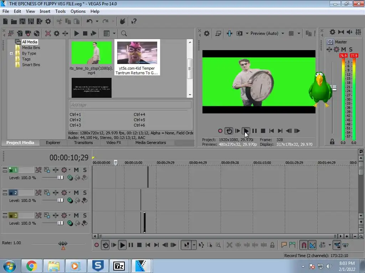Click the master volume fader handle
This screenshot has height=273, width=365.
pos(334,88)
